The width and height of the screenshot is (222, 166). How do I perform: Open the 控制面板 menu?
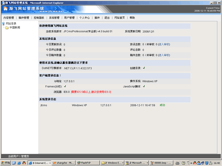point(39,18)
